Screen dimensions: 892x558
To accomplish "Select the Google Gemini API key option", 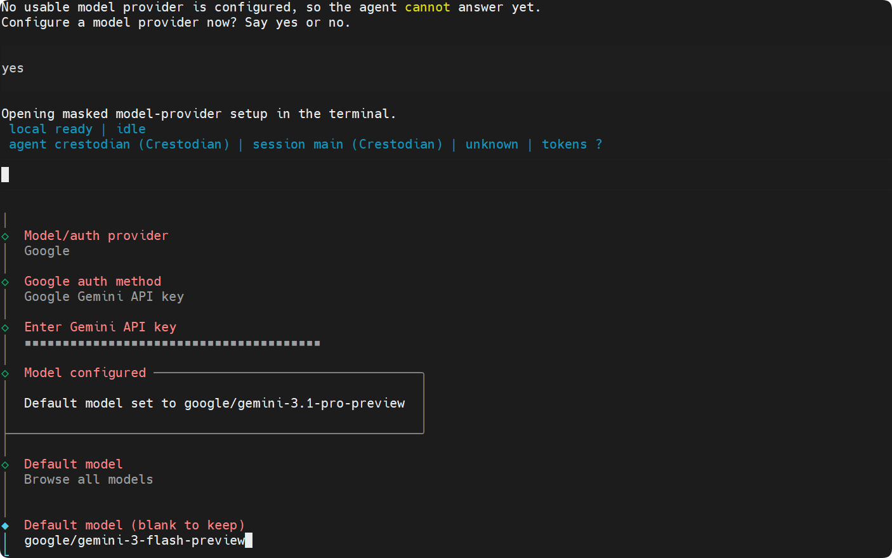I will click(104, 296).
